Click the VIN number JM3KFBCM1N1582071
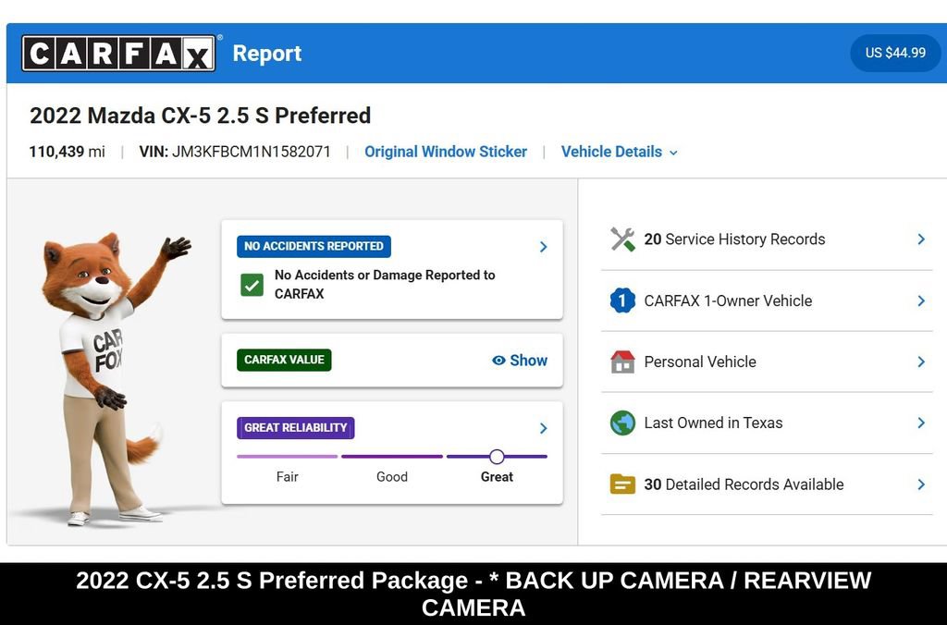 click(252, 152)
